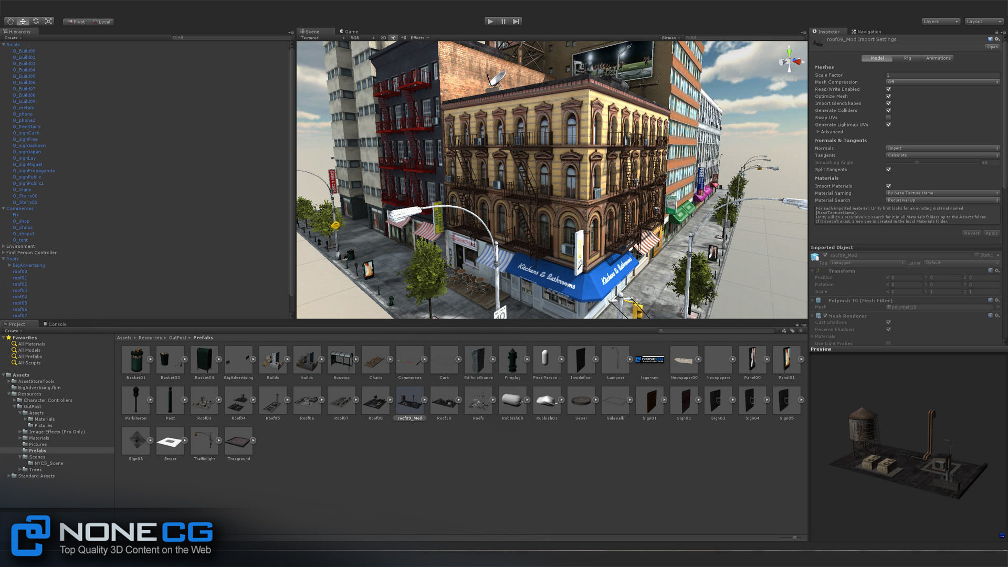Switch to the Game tab
The height and width of the screenshot is (567, 1008).
(x=349, y=31)
